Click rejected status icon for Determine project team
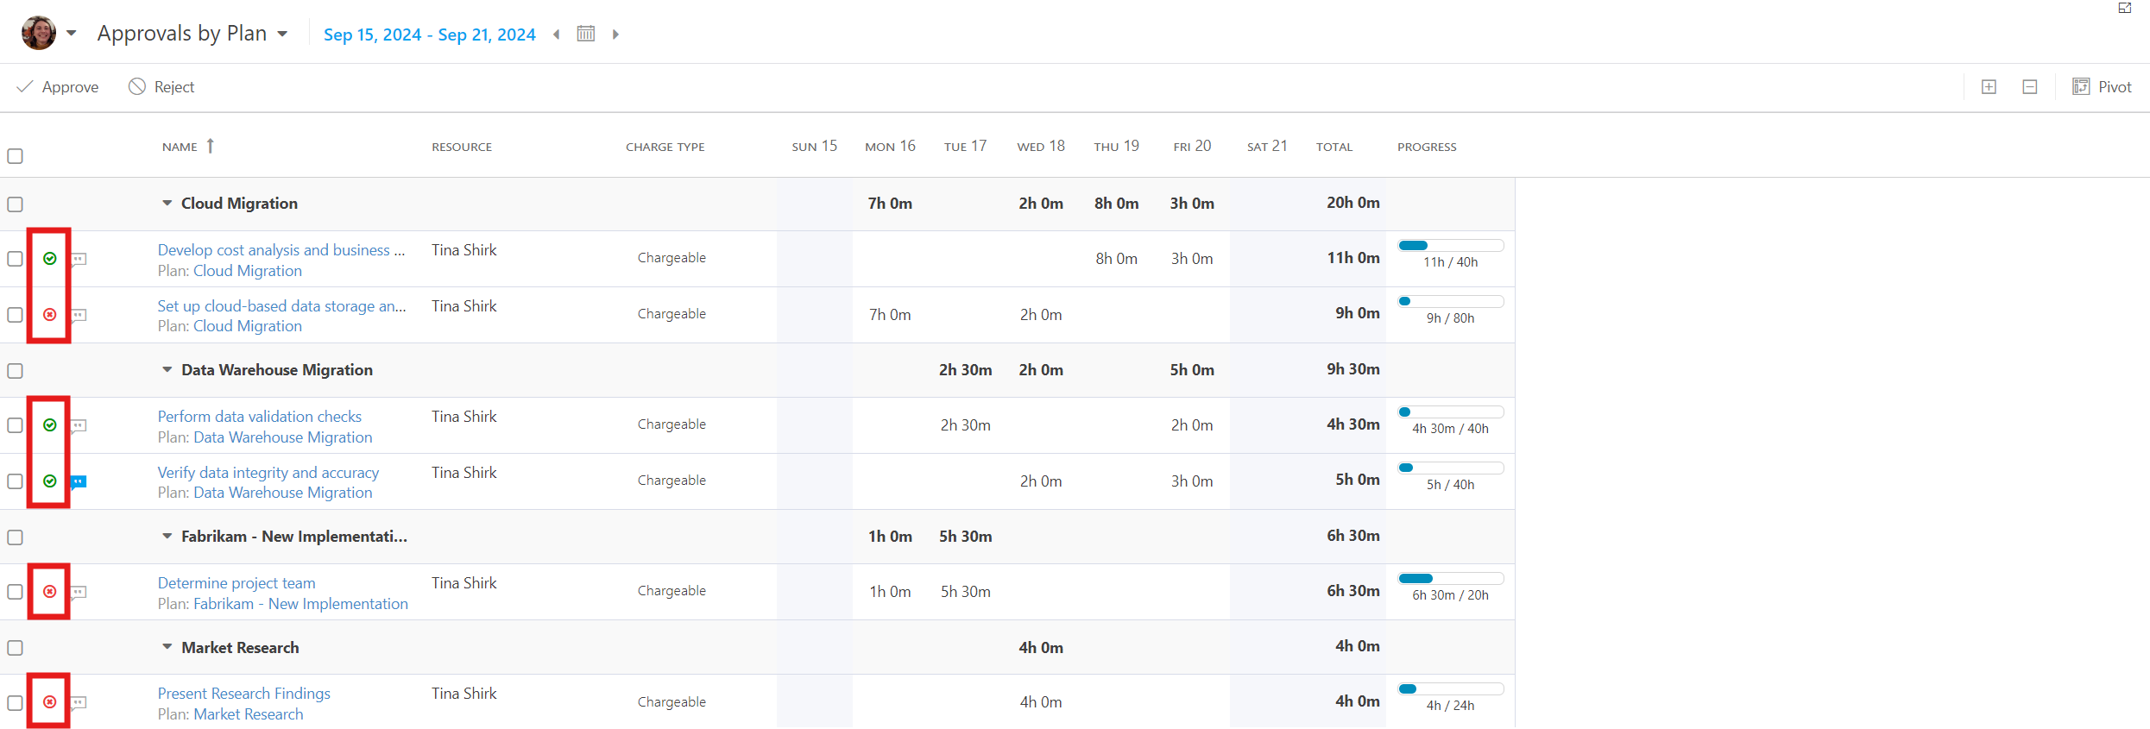The image size is (2150, 729). [x=50, y=592]
